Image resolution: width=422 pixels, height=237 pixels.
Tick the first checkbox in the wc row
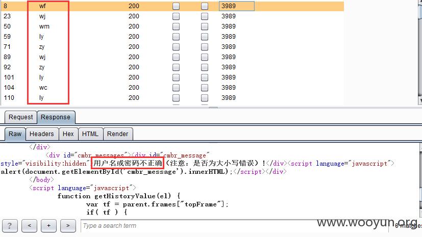tap(176, 88)
